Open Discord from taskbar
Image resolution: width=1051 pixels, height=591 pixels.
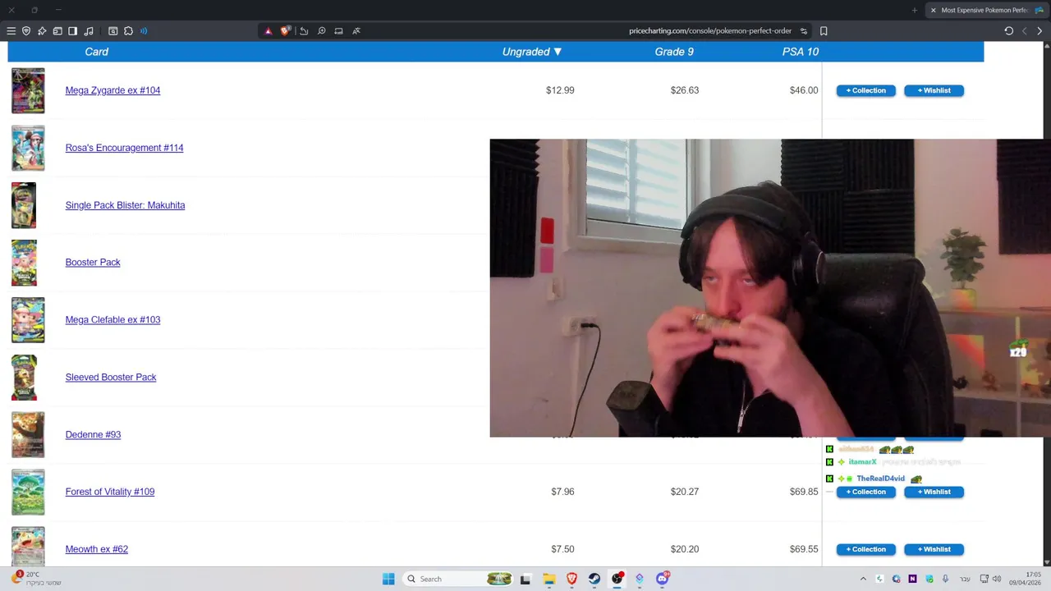(x=663, y=579)
